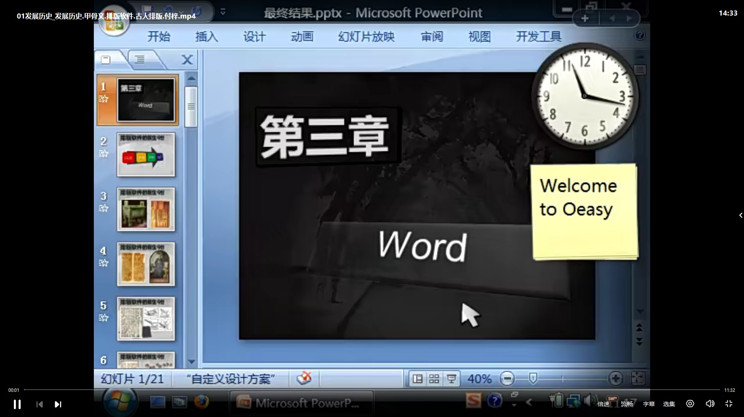Go to next slide with the double-down arrow
744x417 pixels.
[x=639, y=341]
